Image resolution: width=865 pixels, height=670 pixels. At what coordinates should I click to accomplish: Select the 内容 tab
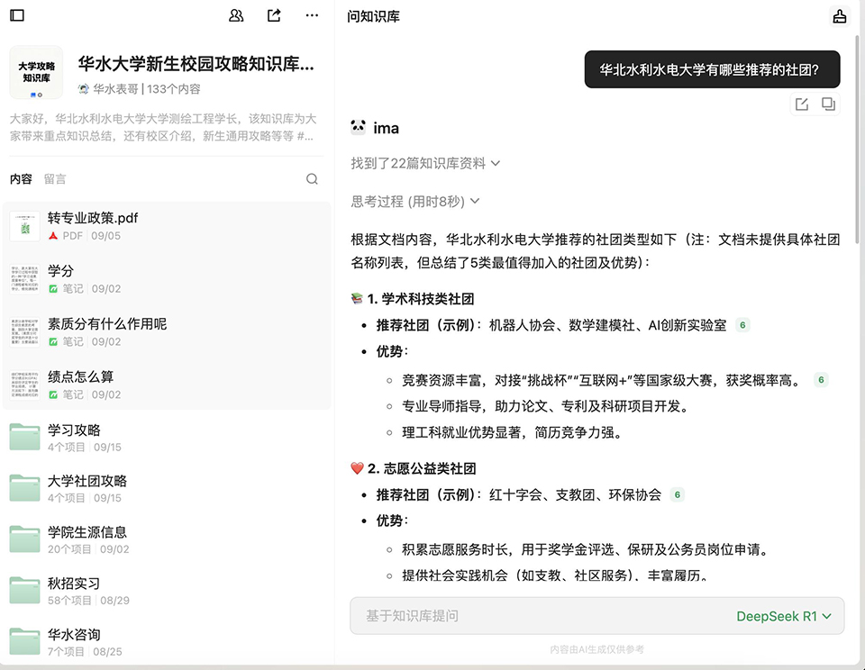click(21, 179)
